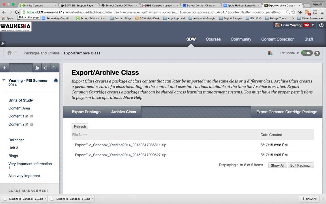The image size is (326, 204).
Task: Click the Export Package button
Action: coord(86,112)
